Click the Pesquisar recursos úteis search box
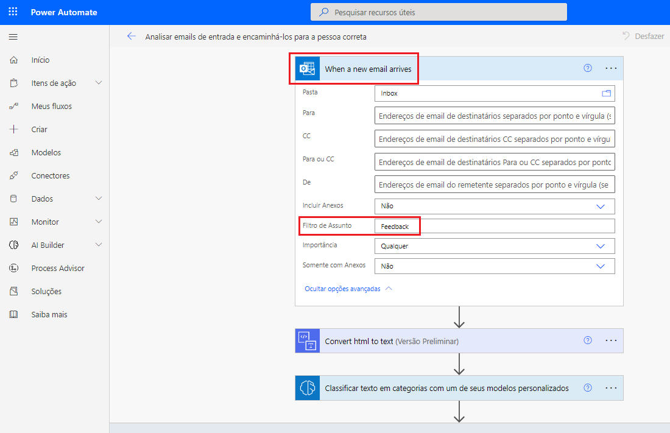Viewport: 670px width, 433px height. pos(439,12)
